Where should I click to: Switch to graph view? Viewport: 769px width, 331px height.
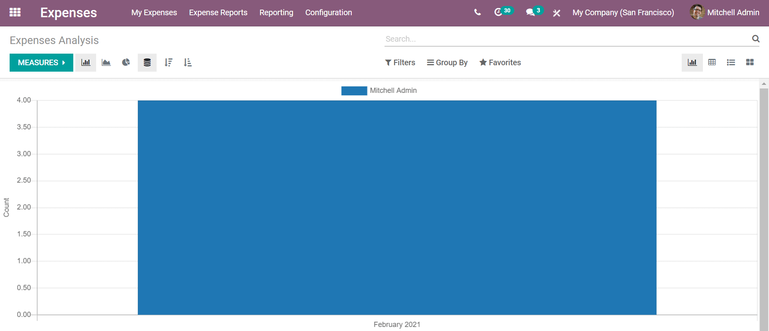[x=692, y=62]
